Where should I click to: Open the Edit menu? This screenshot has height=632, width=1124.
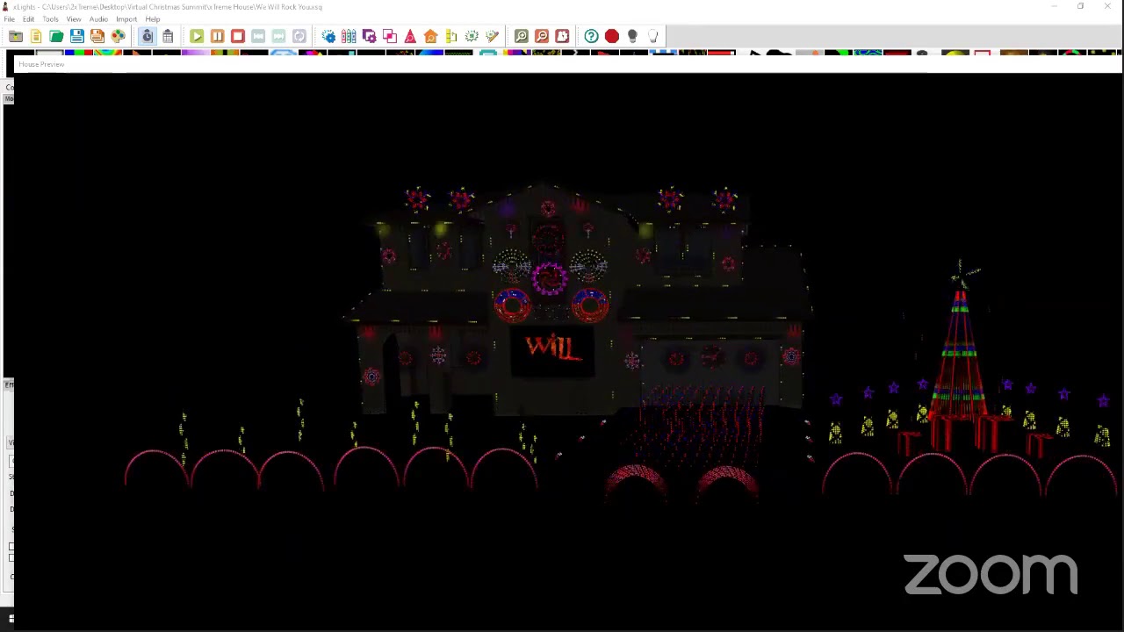click(x=29, y=19)
